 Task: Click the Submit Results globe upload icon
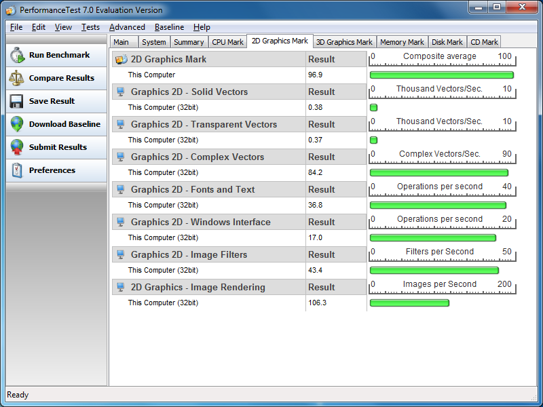tap(16, 147)
